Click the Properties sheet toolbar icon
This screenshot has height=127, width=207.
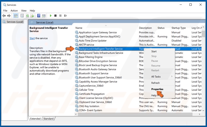(x=22, y=16)
